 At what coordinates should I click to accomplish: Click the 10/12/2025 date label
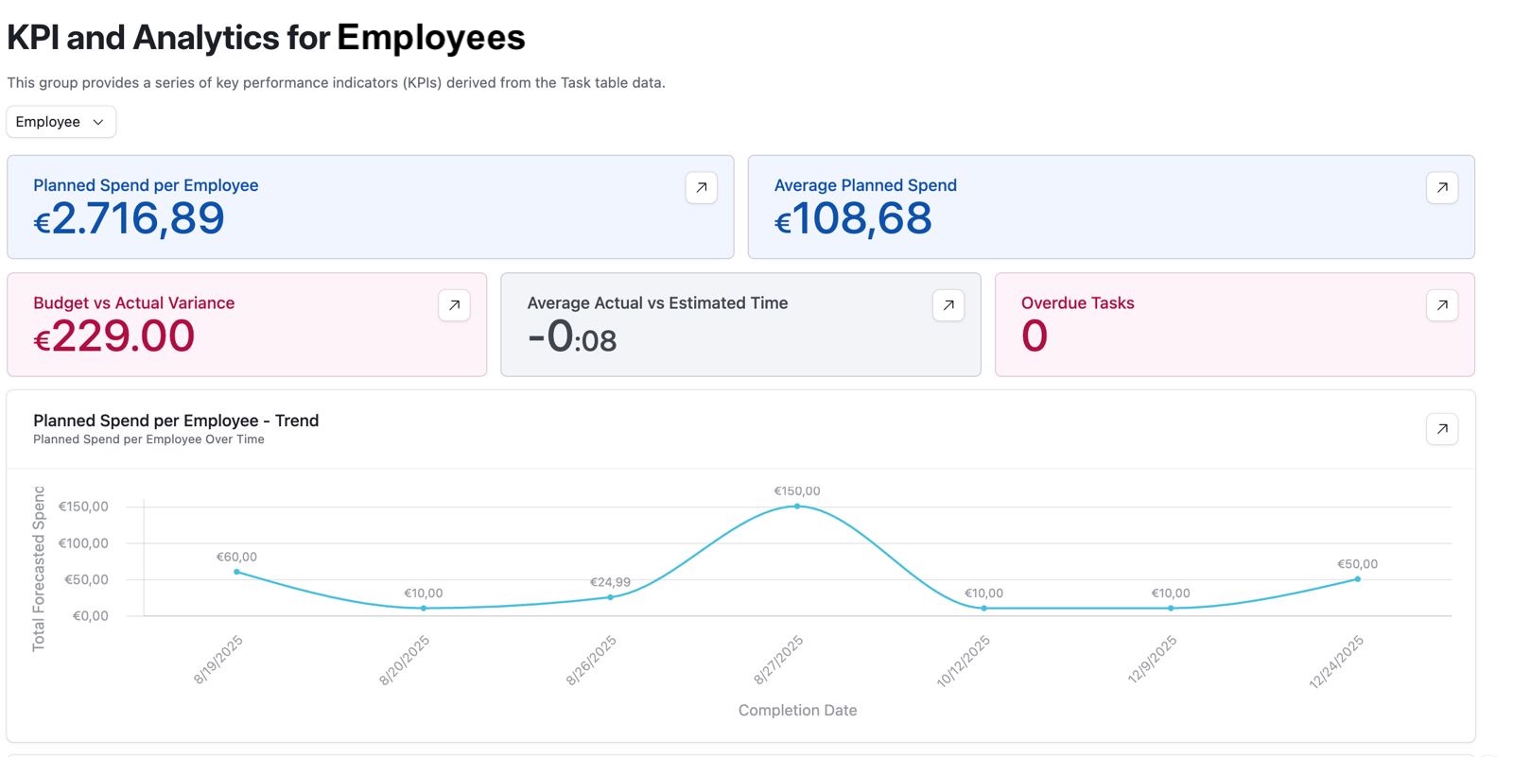click(964, 661)
